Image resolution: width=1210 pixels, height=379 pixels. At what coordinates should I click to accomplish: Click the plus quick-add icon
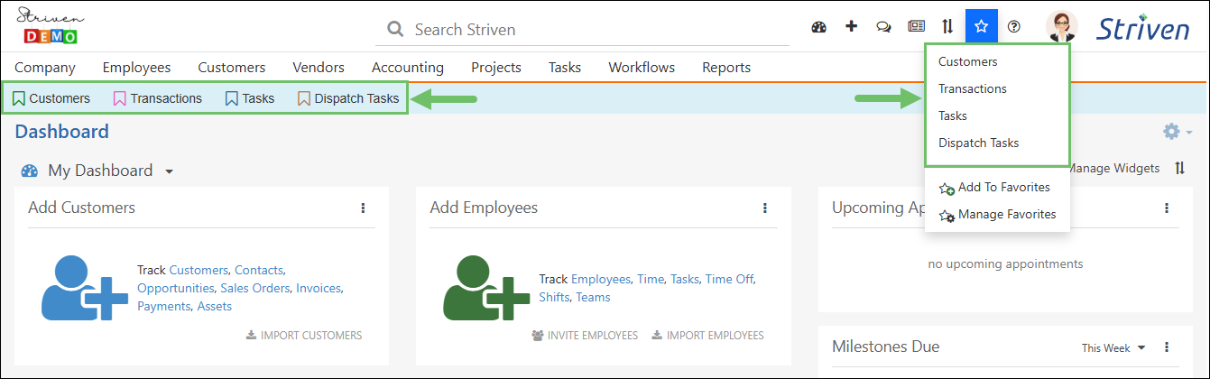851,26
